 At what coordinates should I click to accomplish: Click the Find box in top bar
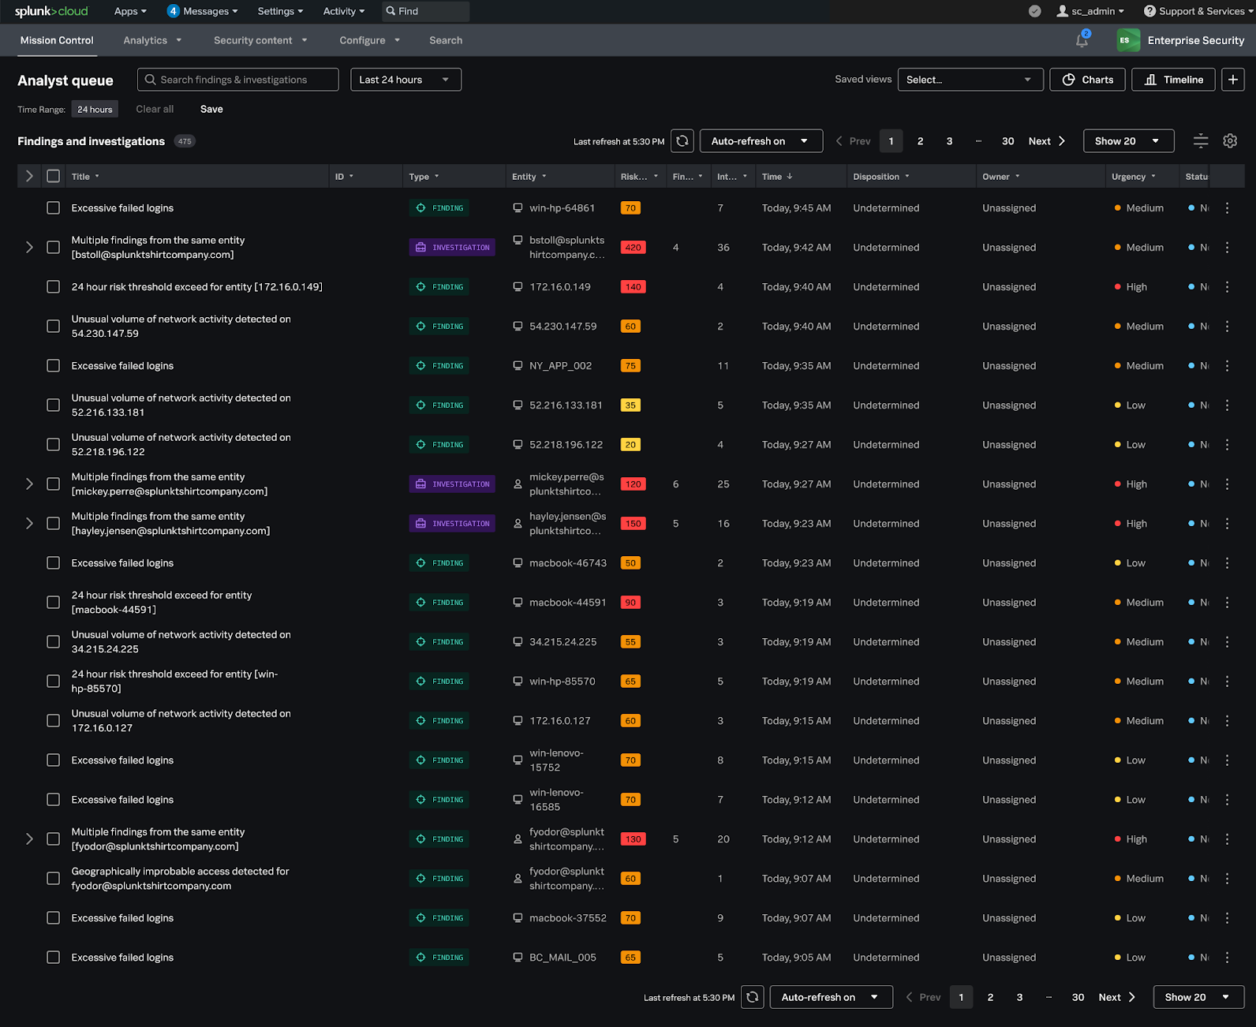[426, 11]
